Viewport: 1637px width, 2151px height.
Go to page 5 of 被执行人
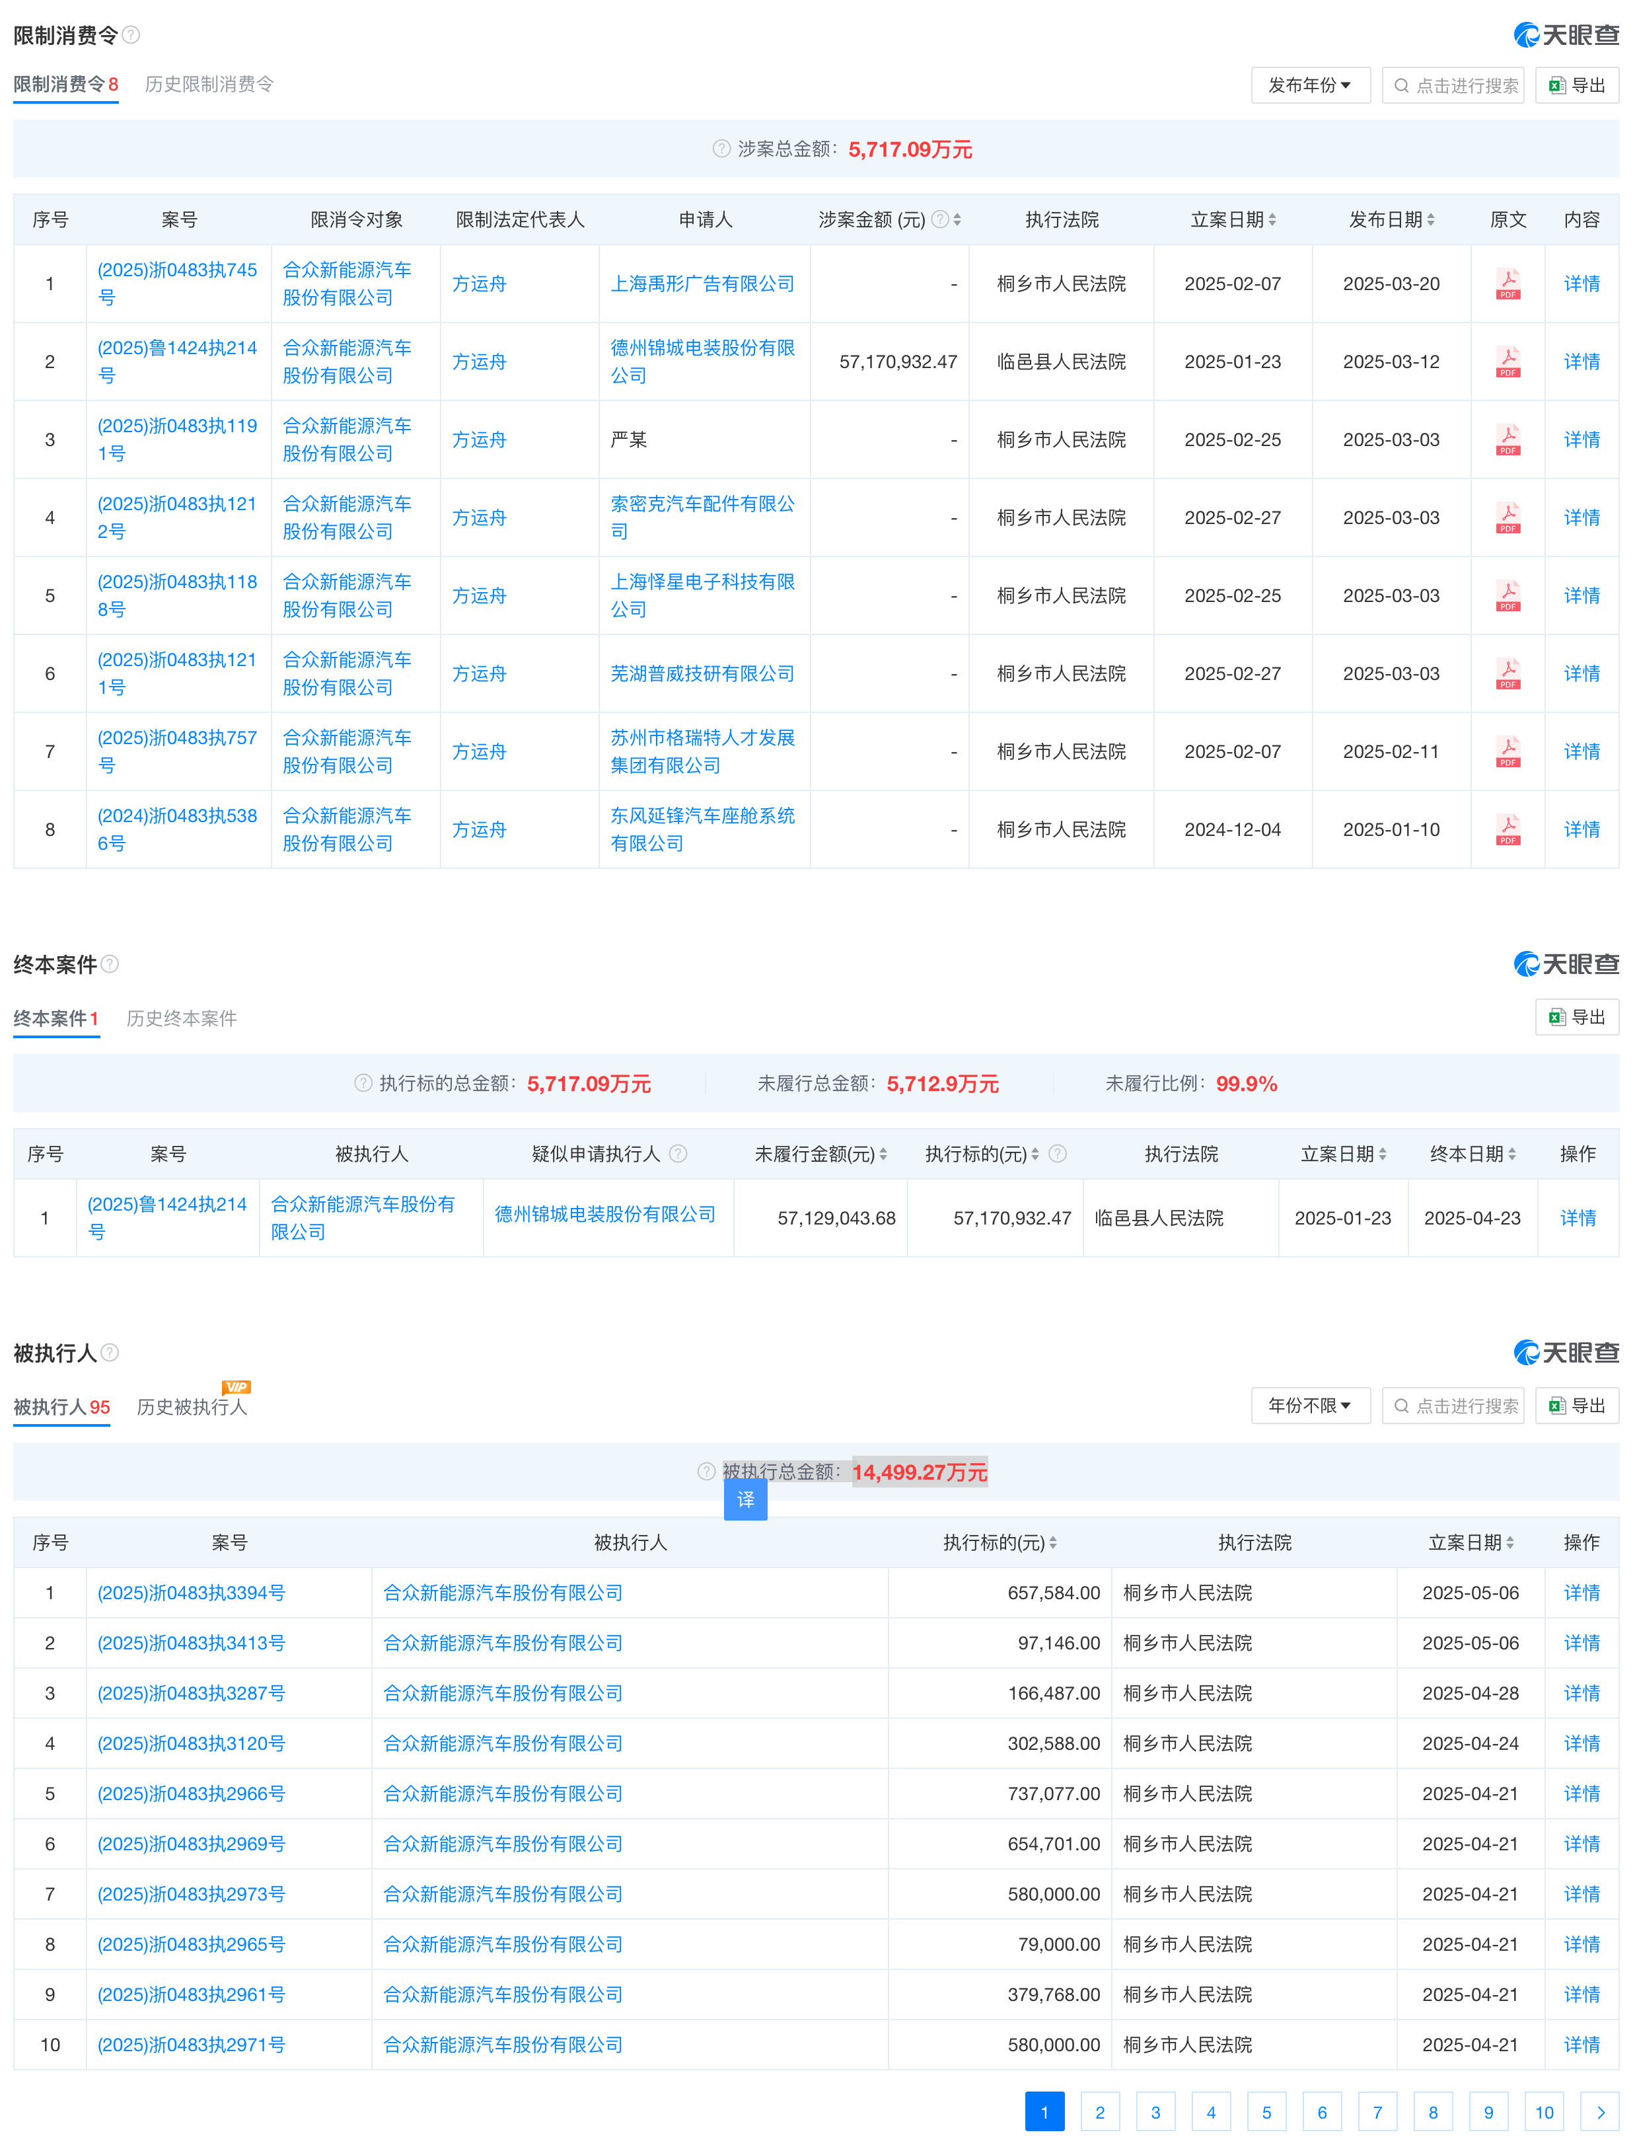point(1267,2111)
